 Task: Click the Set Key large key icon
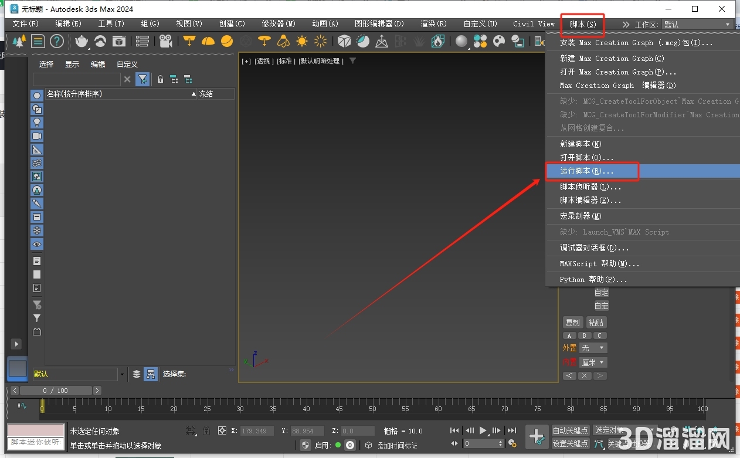pyautogui.click(x=537, y=436)
